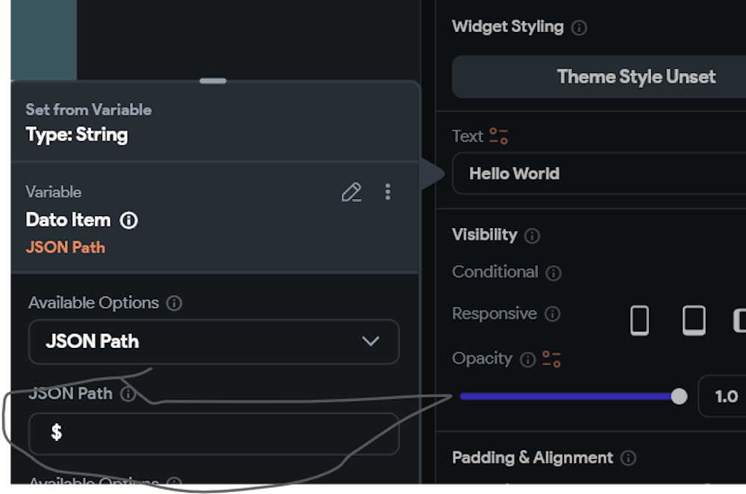Screen dimensions: 746x494
Task: Click the pencil edit icon beside Variable
Action: coord(351,192)
